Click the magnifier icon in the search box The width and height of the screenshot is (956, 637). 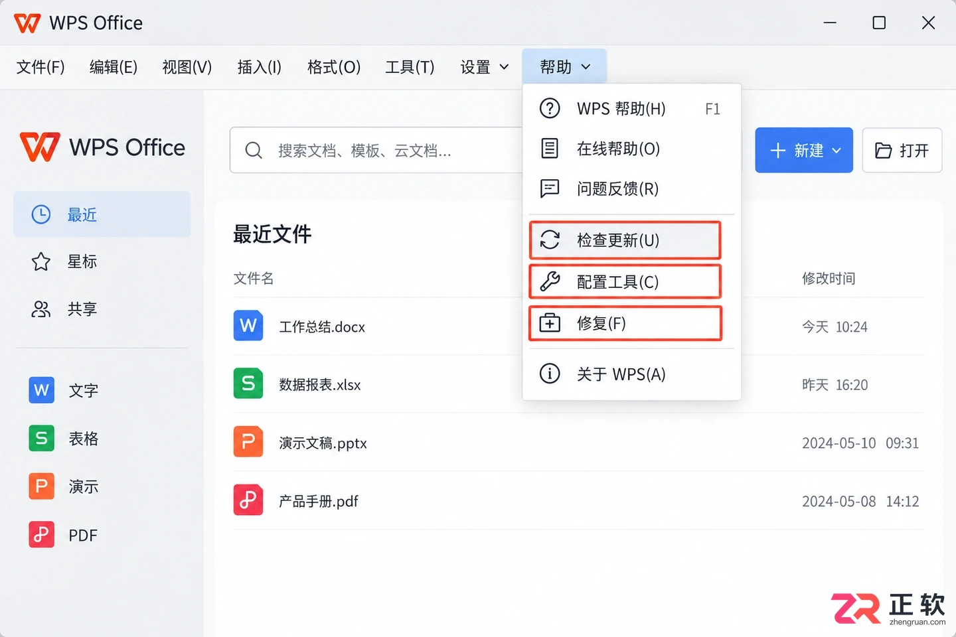[254, 151]
